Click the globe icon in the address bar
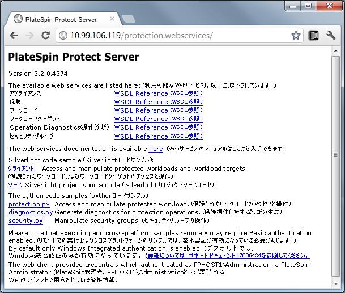 click(x=63, y=36)
